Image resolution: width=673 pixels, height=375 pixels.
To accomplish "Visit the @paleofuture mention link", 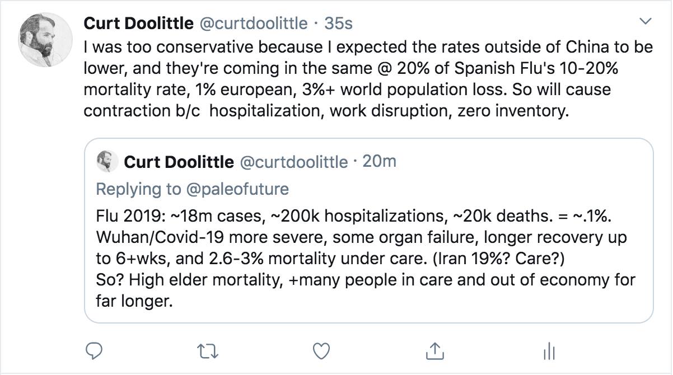I will click(x=236, y=189).
